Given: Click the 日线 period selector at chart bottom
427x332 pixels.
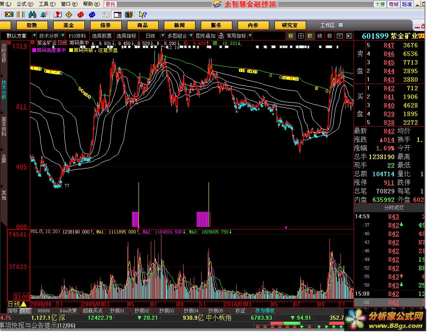Looking at the screenshot, I should coord(17,304).
